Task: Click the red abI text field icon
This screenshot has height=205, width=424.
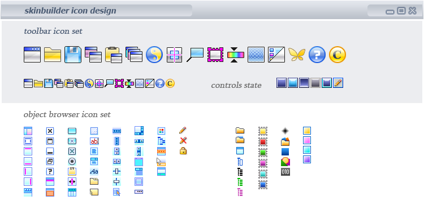Action: click(94, 141)
